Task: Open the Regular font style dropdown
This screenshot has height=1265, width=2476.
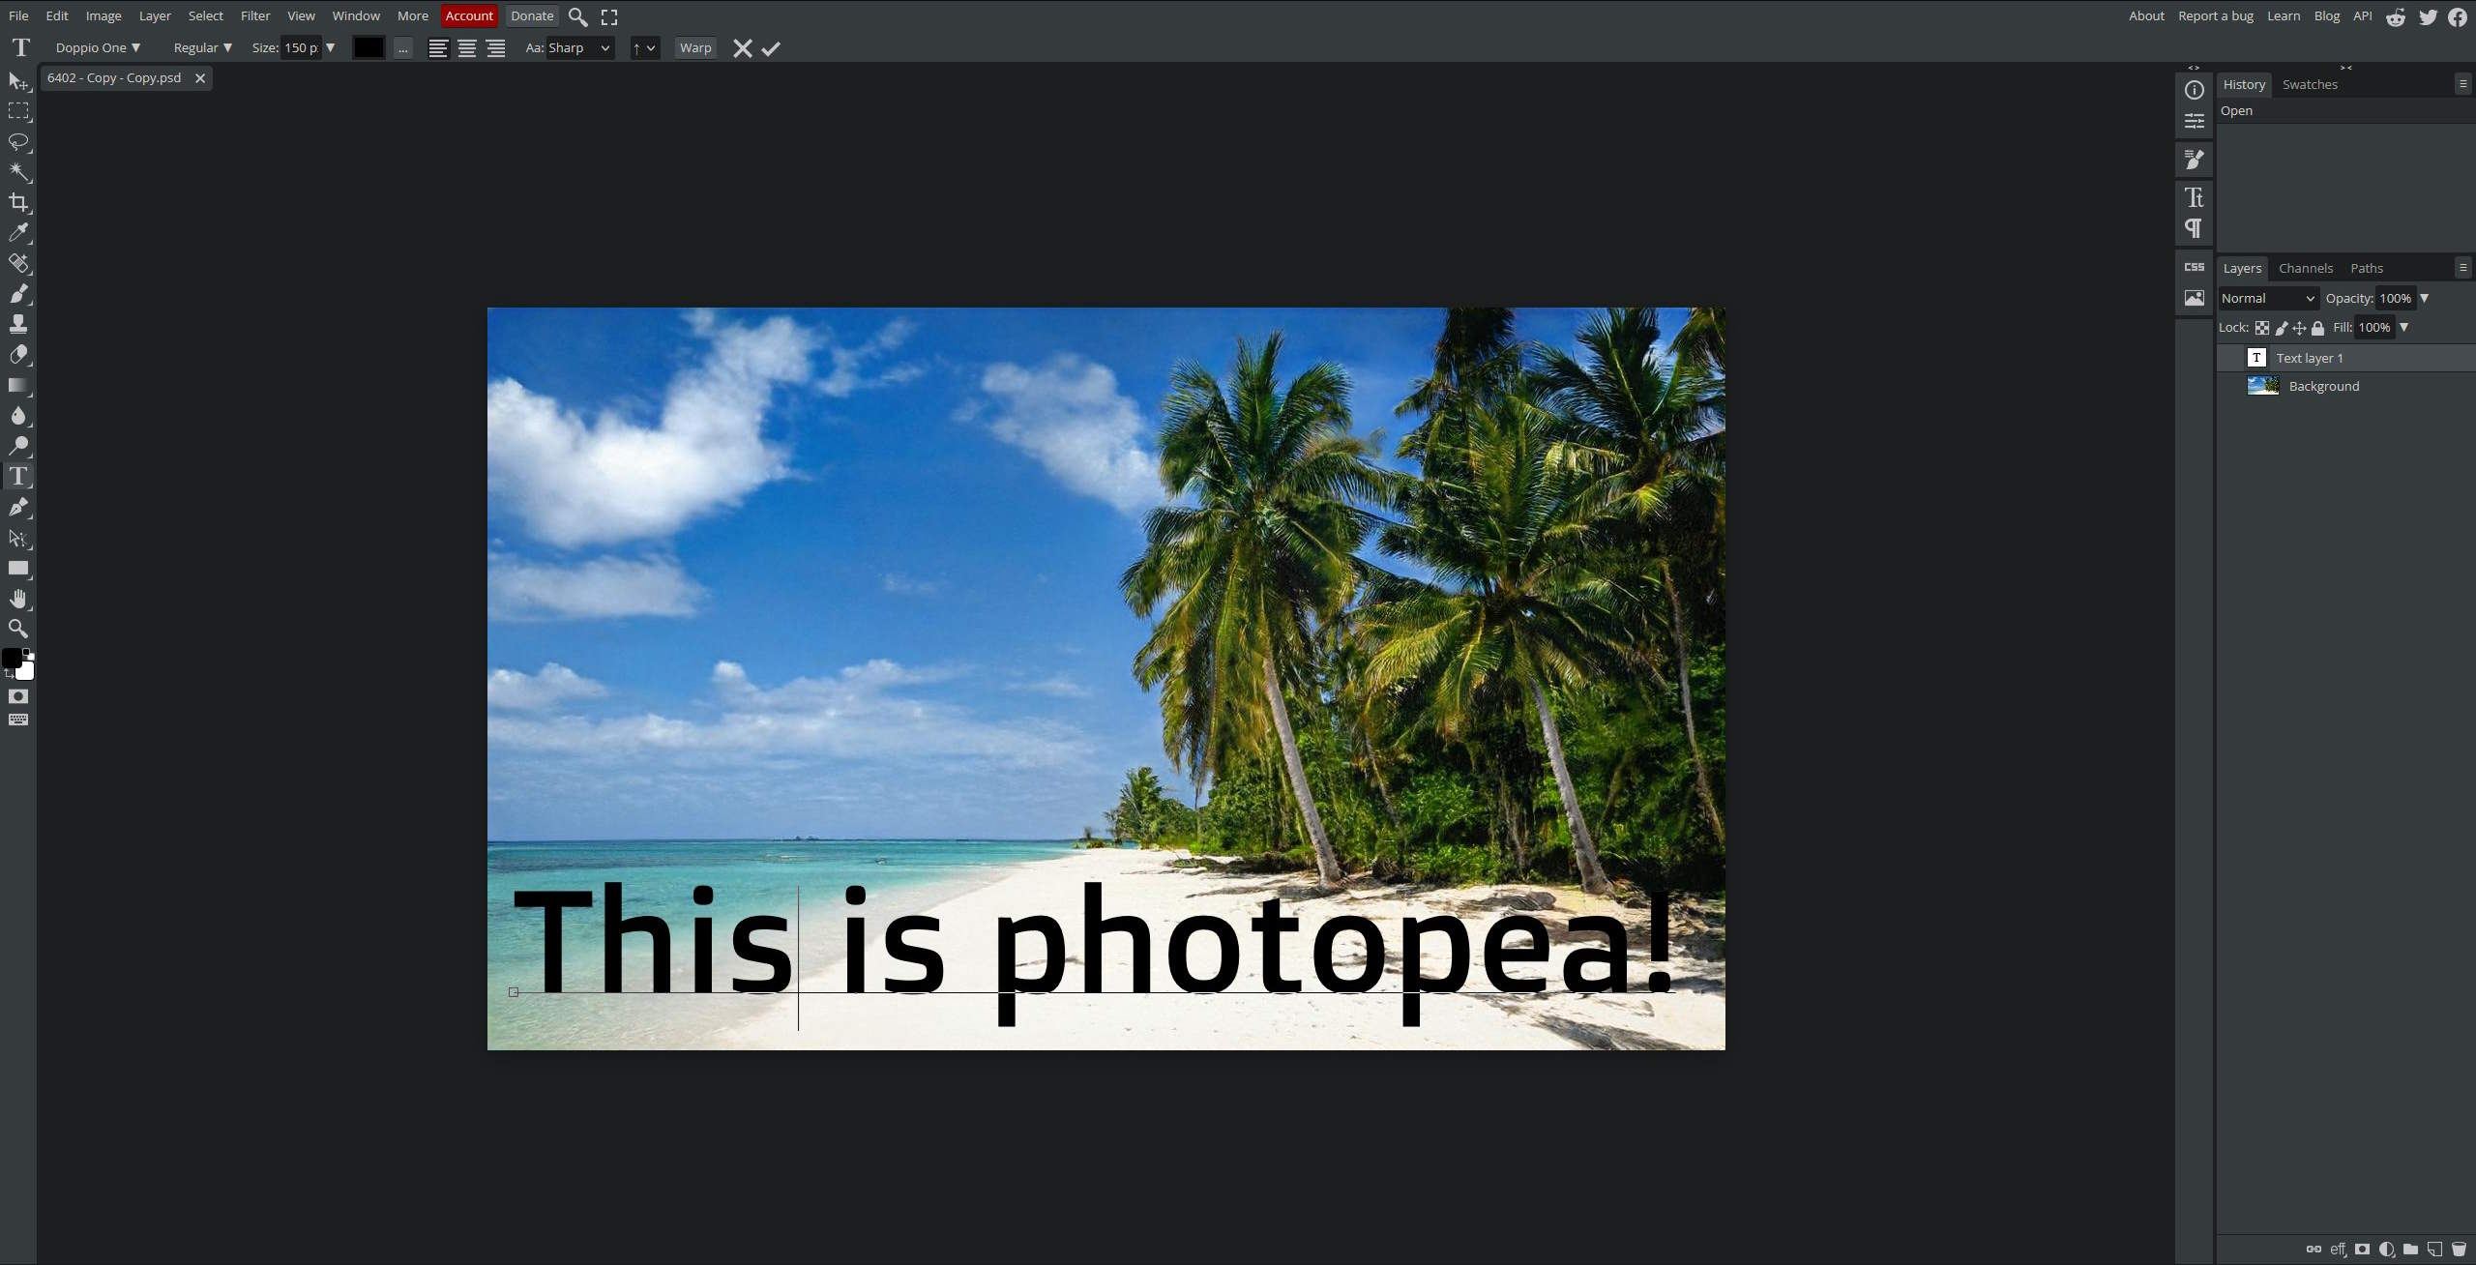Action: [202, 47]
